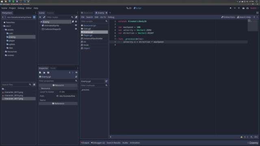This screenshot has height=146, width=260.
Task: Open the resources folder
Action: [12, 52]
